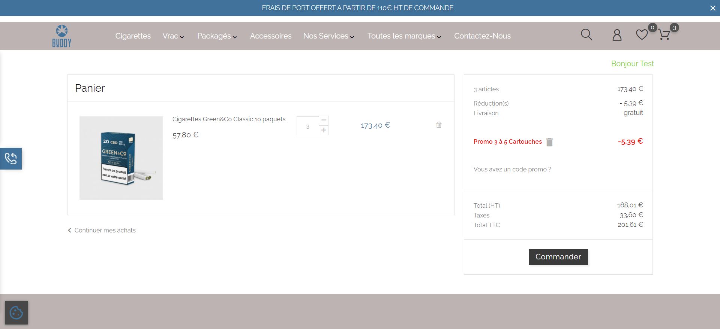This screenshot has height=329, width=720.
Task: Click Continuer mes achats link
Action: [102, 230]
